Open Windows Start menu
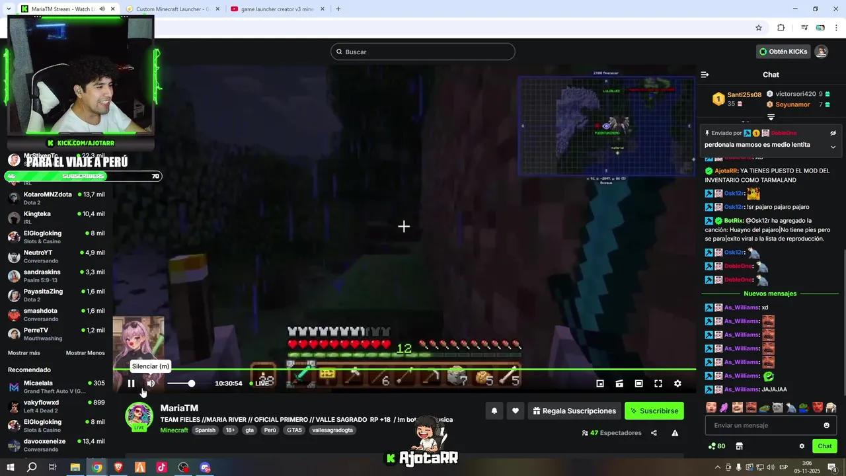The height and width of the screenshot is (476, 846). coord(10,467)
